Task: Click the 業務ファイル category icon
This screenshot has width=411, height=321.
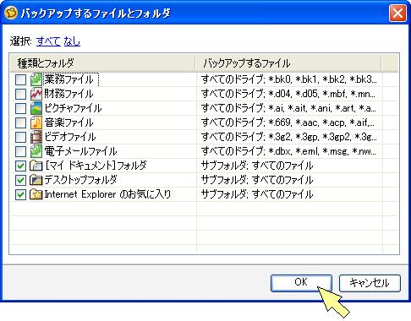Action: pyautogui.click(x=36, y=79)
